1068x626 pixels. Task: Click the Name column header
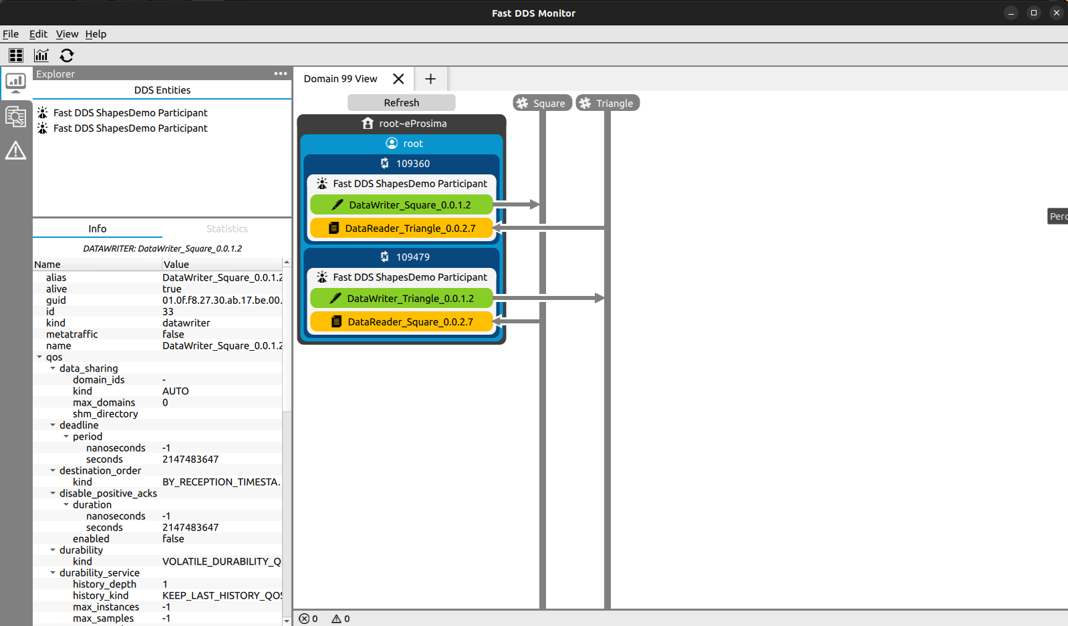(x=98, y=265)
